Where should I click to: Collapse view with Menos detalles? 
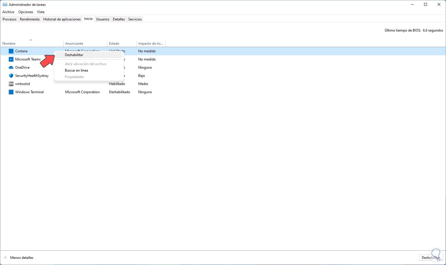(x=18, y=258)
